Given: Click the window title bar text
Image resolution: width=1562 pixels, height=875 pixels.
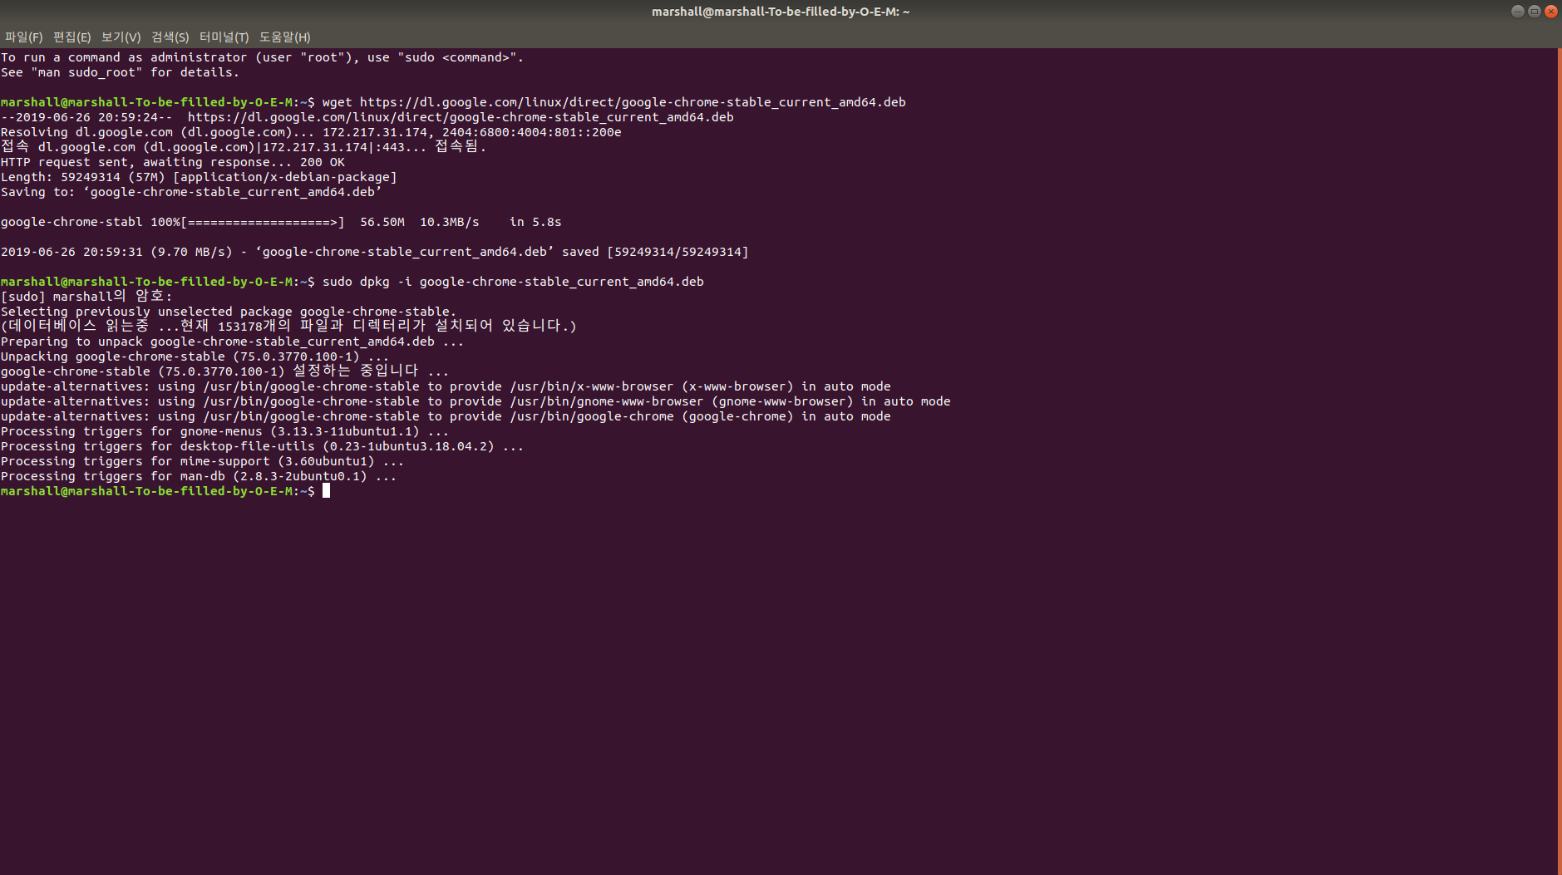Looking at the screenshot, I should click(780, 12).
